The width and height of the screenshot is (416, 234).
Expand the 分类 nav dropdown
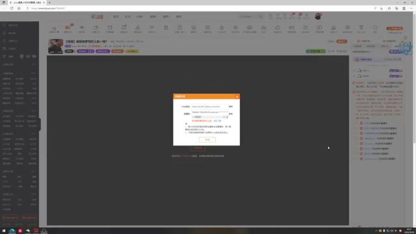point(140,17)
